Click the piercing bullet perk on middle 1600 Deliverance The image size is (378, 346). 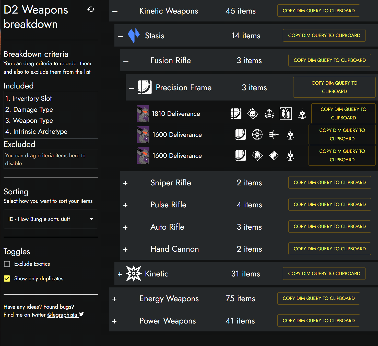tap(274, 135)
